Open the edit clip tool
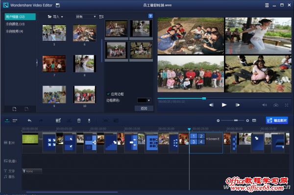 (x=58, y=121)
